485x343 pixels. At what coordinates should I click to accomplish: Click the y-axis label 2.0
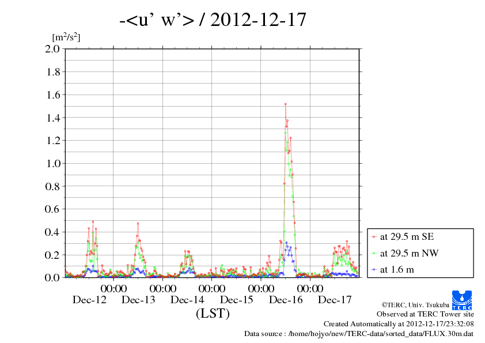click(52, 49)
